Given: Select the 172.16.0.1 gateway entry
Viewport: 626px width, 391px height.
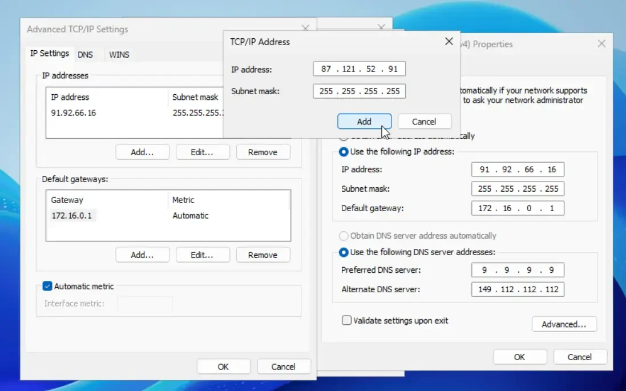Looking at the screenshot, I should [x=72, y=216].
